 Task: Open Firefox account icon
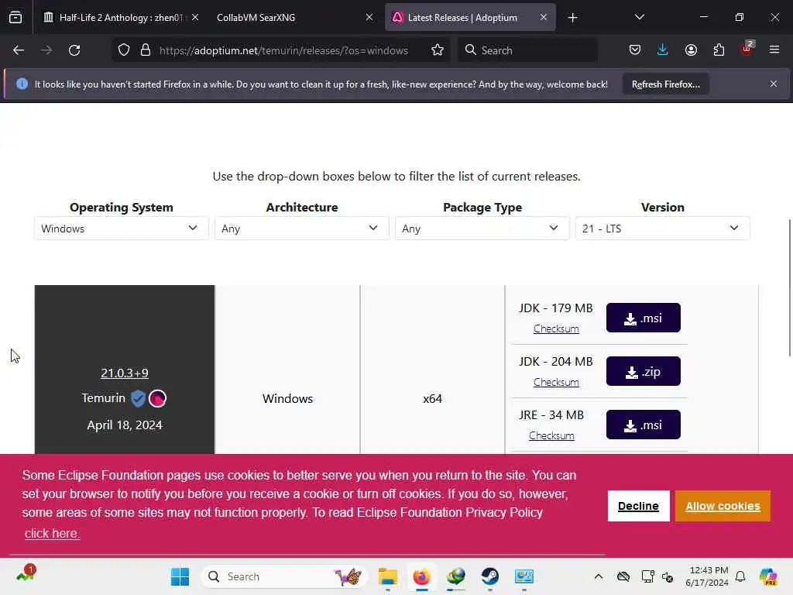coord(691,50)
